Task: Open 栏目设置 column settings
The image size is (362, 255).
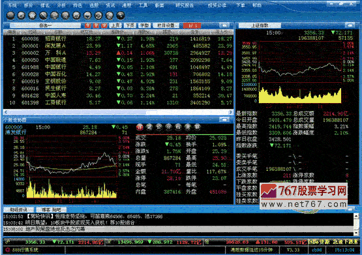Action: click(166, 25)
